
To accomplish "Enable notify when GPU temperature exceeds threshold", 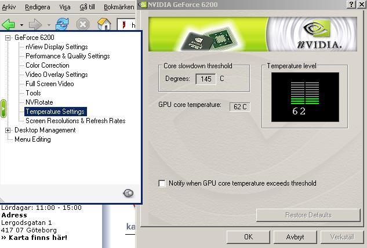I will point(162,183).
